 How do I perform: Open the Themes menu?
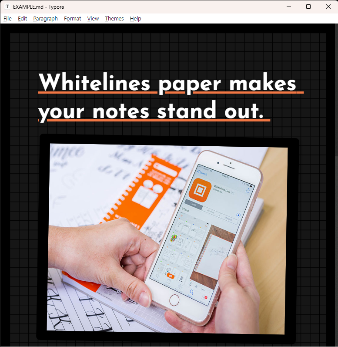coord(114,19)
